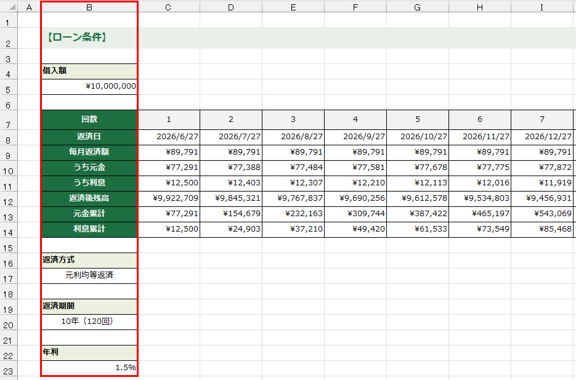Viewport: 576px width, 380px height.
Task: Click the 借入額 label cell
Action: [89, 71]
